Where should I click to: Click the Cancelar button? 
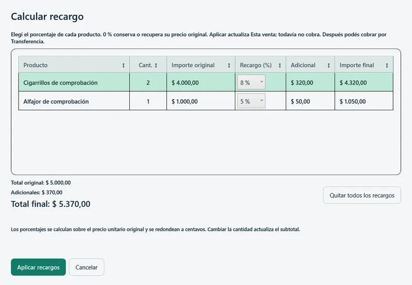tap(87, 267)
